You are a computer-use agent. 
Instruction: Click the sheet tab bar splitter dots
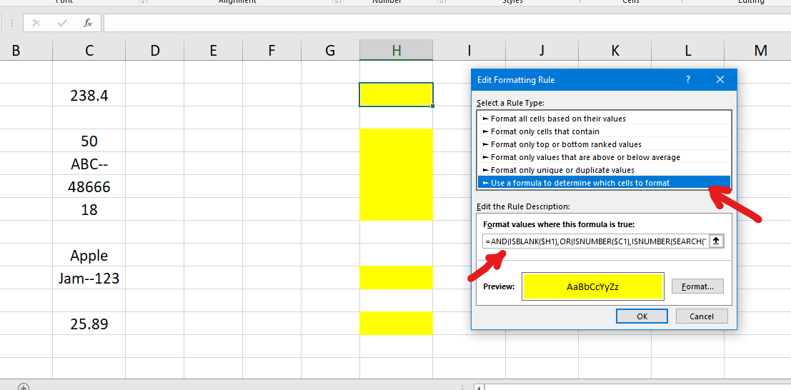coord(462,387)
